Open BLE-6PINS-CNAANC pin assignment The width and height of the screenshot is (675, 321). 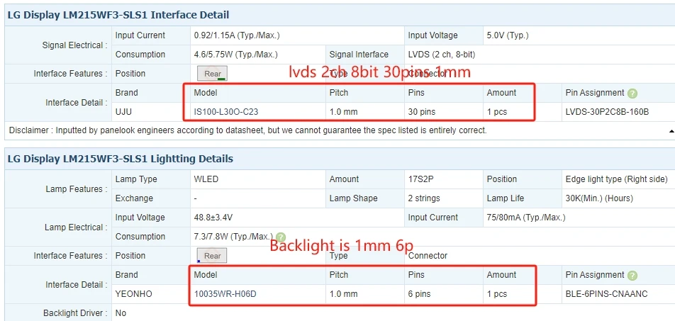click(606, 294)
